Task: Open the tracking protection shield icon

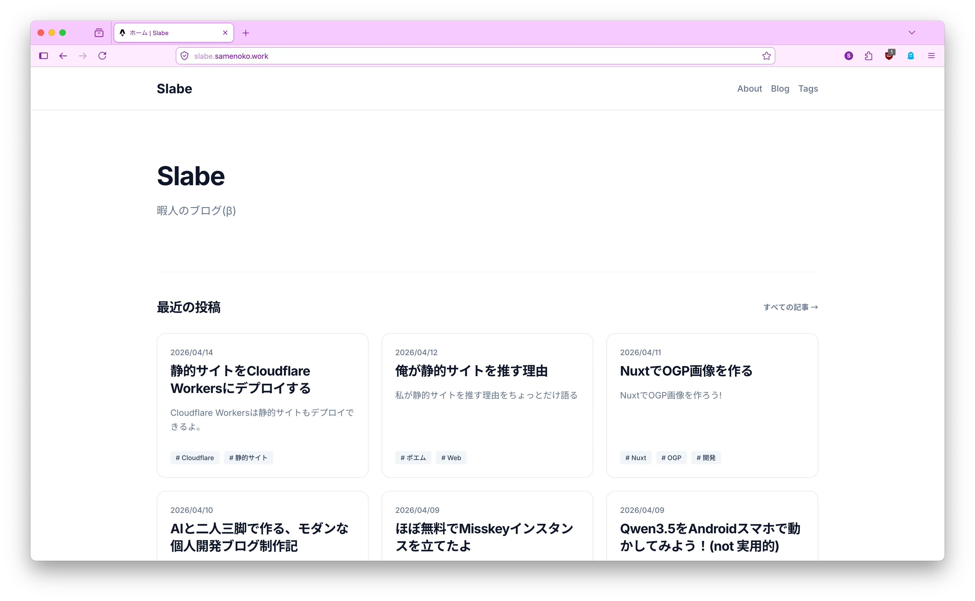Action: coord(184,56)
